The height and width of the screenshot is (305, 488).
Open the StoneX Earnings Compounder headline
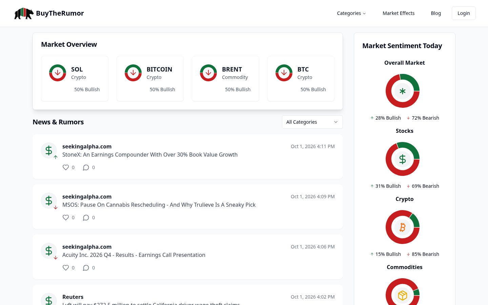point(150,155)
